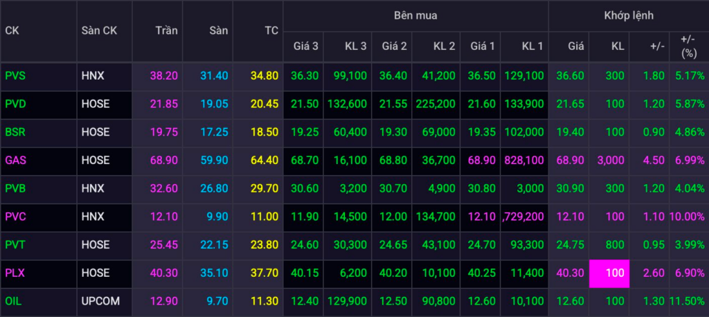Click the PVT ticker
This screenshot has width=709, height=317.
pos(15,244)
